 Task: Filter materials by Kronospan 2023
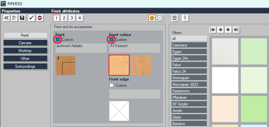tap(189, 84)
